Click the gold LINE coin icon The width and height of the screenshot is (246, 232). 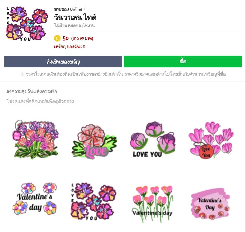[57, 38]
